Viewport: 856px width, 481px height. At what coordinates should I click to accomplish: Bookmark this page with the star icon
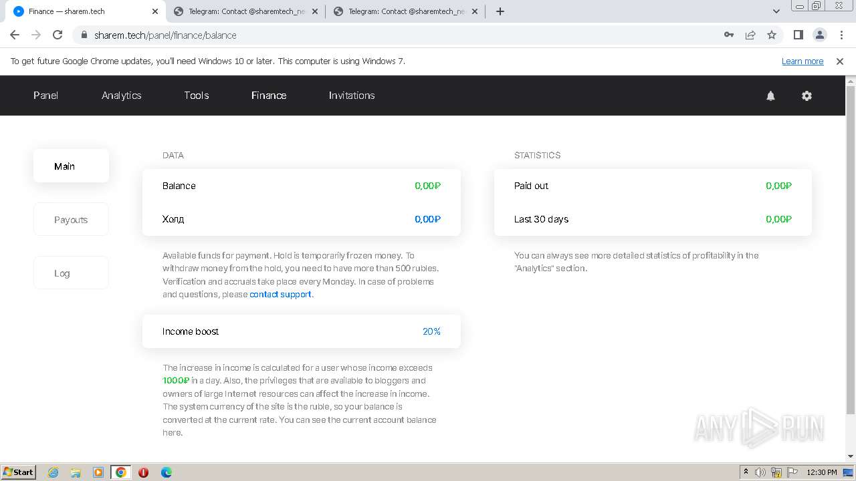coord(772,35)
